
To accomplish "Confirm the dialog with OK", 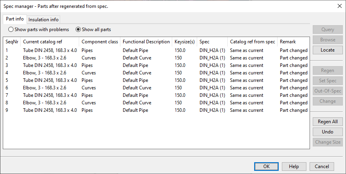I will point(266,167).
